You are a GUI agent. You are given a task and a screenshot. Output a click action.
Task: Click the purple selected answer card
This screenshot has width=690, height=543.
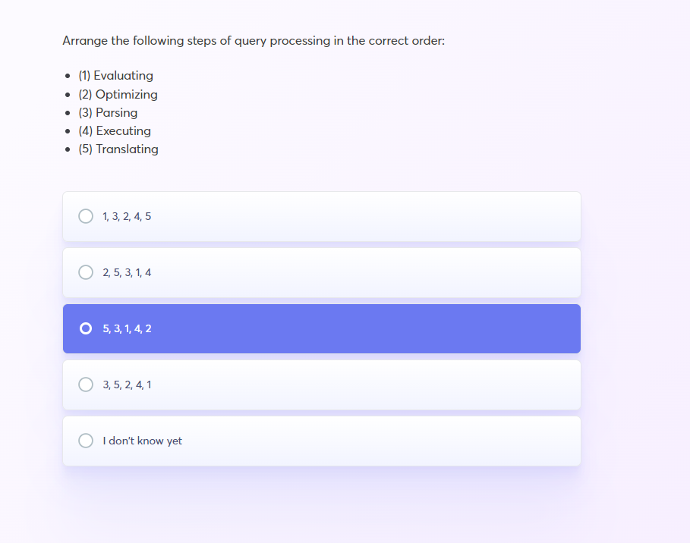click(x=321, y=328)
